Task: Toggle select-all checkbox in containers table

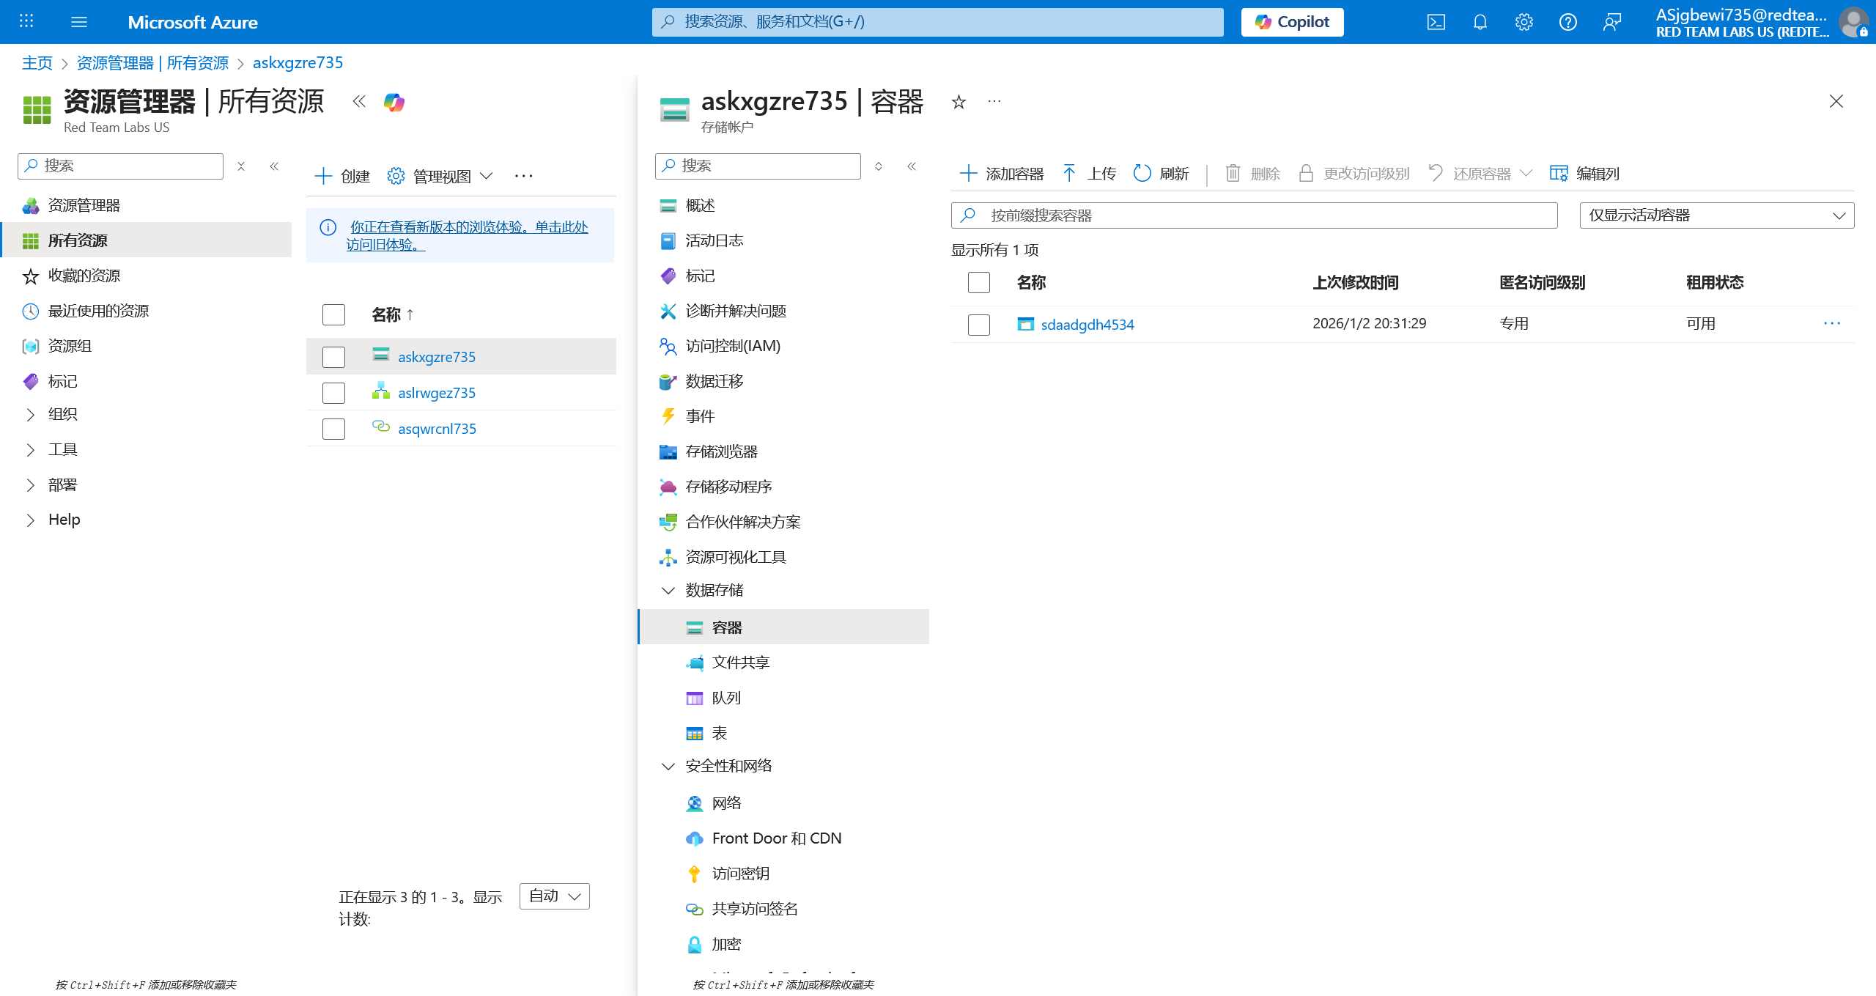Action: pyautogui.click(x=978, y=282)
